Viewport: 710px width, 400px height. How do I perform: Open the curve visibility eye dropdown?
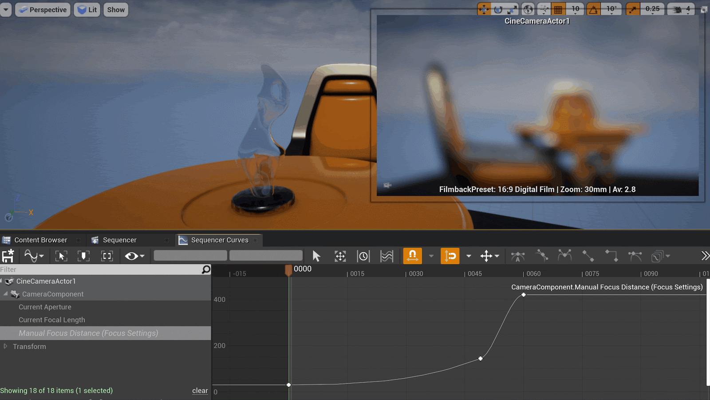pos(134,256)
